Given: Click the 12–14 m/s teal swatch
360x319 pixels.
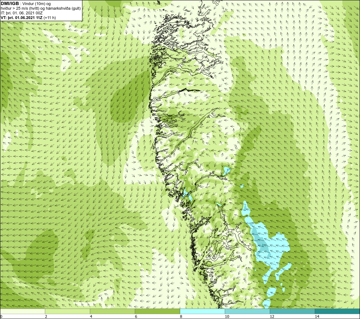Looking at the screenshot, I should tap(292, 311).
